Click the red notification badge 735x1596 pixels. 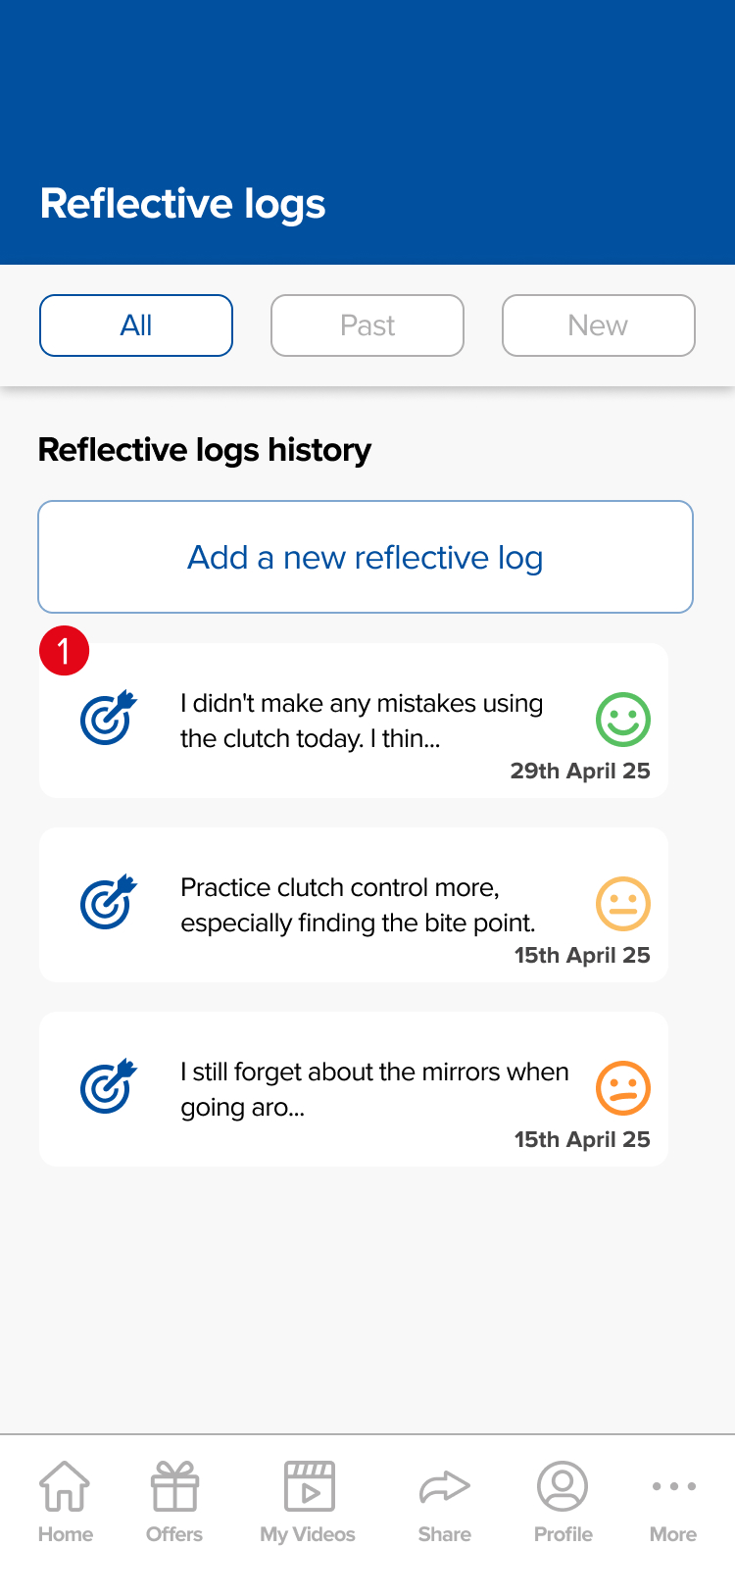[x=65, y=651]
